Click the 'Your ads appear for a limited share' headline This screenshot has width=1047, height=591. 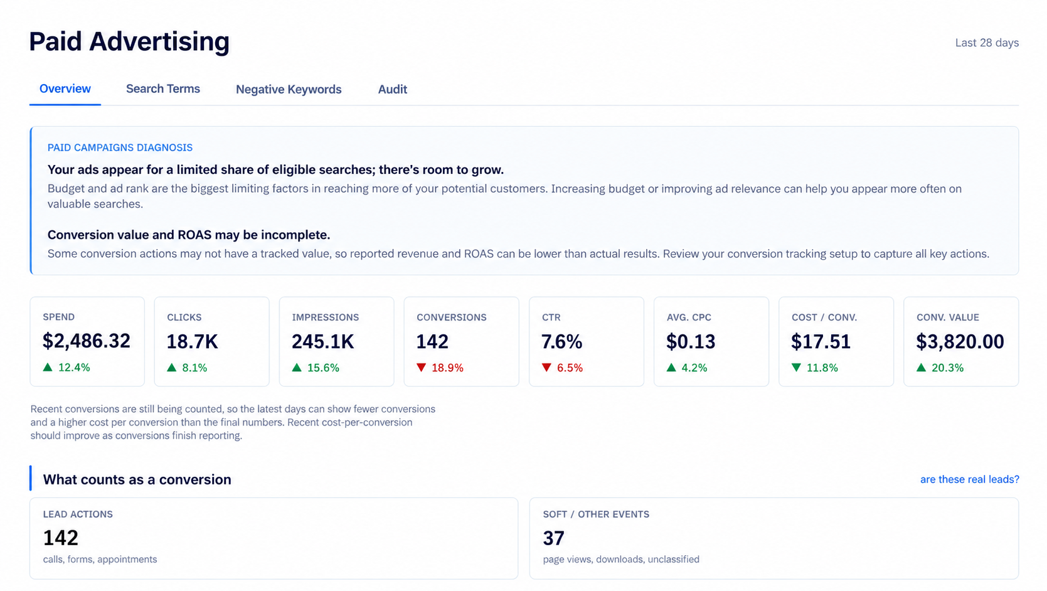(x=275, y=169)
